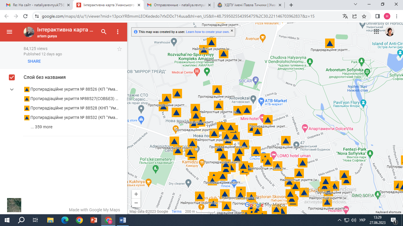Collapse the layer list chevron
Screen dimensions: 403x226
12,89
